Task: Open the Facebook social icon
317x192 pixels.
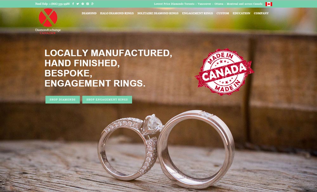Action: (73, 3)
